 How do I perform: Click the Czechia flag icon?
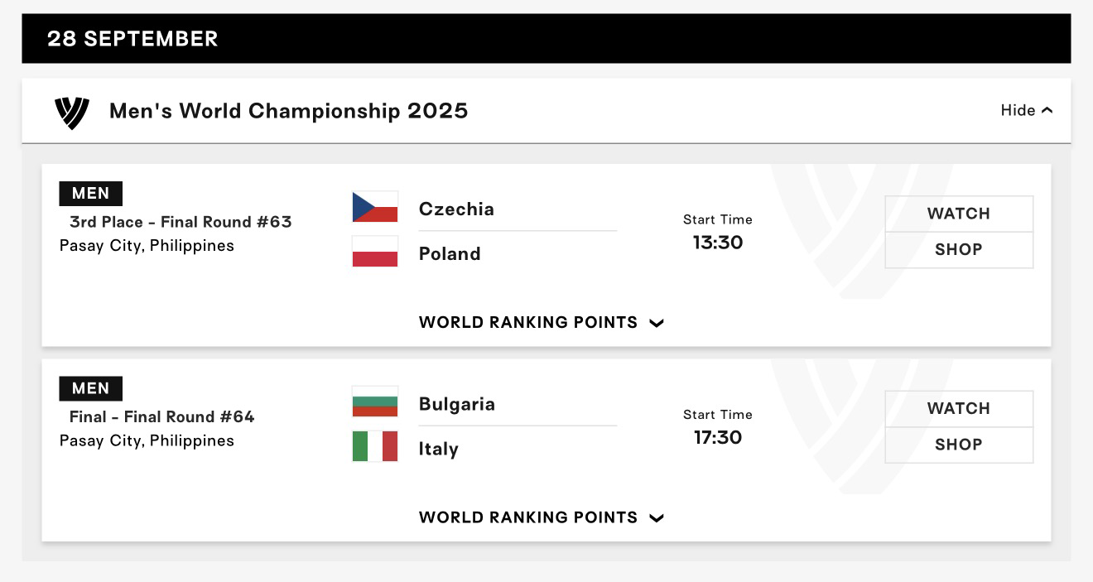click(375, 207)
